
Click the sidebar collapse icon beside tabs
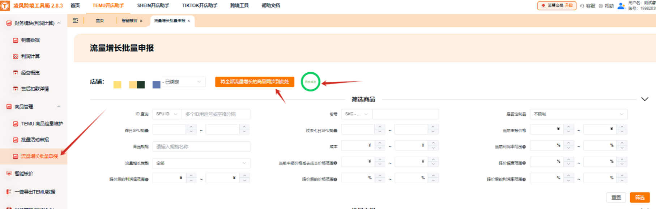pos(75,21)
